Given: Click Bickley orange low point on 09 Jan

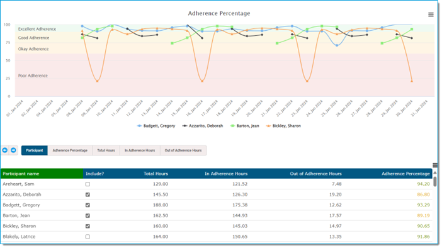Looking at the screenshot, I should point(97,81).
